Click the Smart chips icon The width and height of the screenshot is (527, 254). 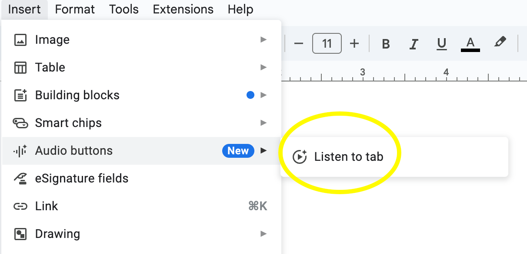[20, 123]
